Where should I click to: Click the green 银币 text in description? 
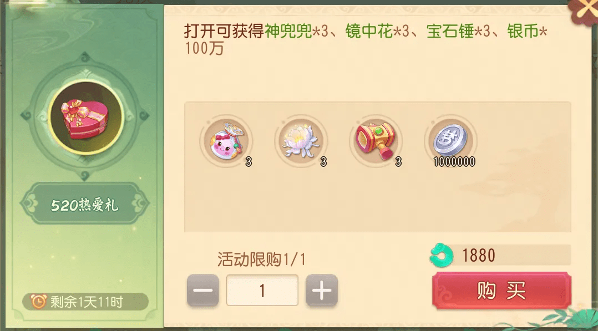point(523,31)
